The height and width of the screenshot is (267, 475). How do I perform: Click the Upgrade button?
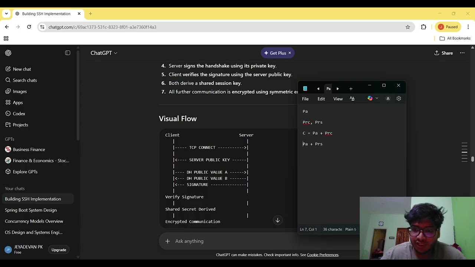[59, 250]
